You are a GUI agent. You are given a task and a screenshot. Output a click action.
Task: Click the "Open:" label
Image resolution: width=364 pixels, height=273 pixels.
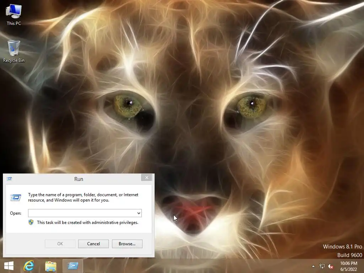pos(16,213)
